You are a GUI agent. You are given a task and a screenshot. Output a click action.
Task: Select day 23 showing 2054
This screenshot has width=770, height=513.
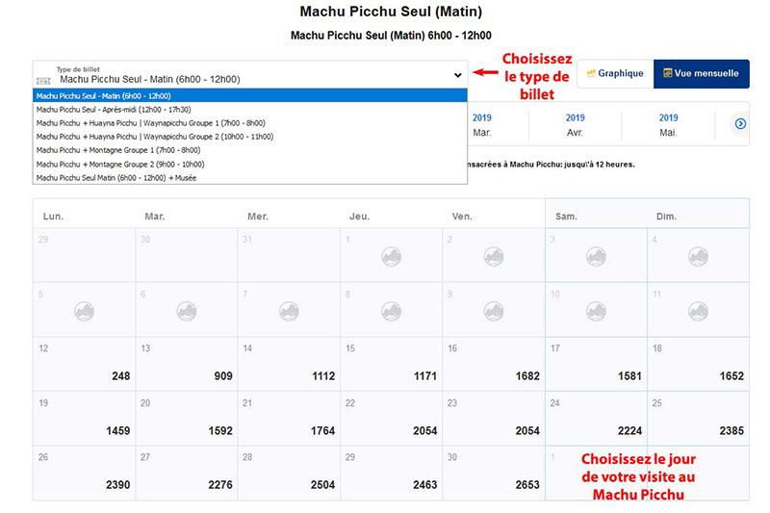(494, 419)
